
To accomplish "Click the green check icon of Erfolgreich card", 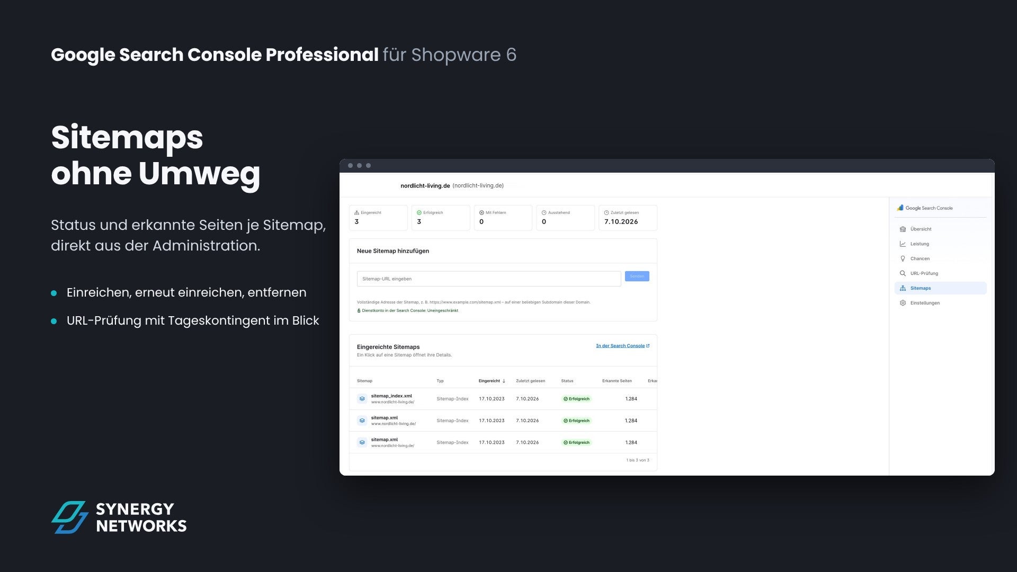I will point(419,213).
